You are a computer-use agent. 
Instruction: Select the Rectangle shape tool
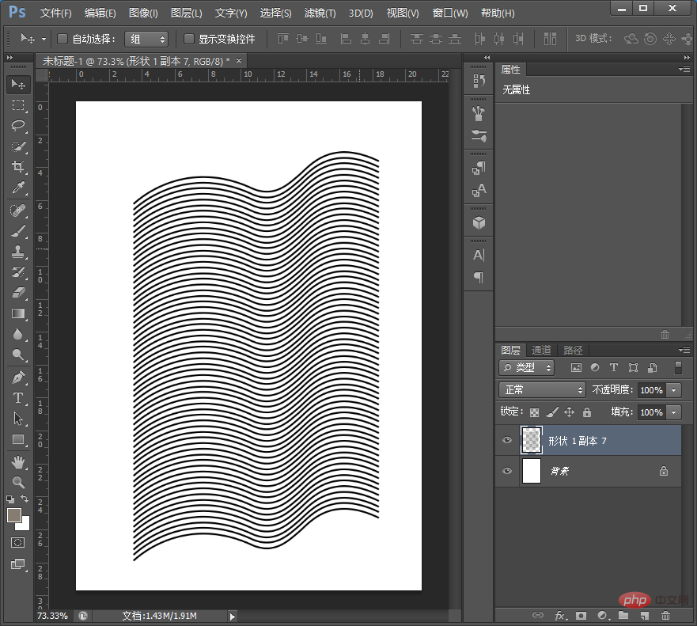click(x=18, y=439)
